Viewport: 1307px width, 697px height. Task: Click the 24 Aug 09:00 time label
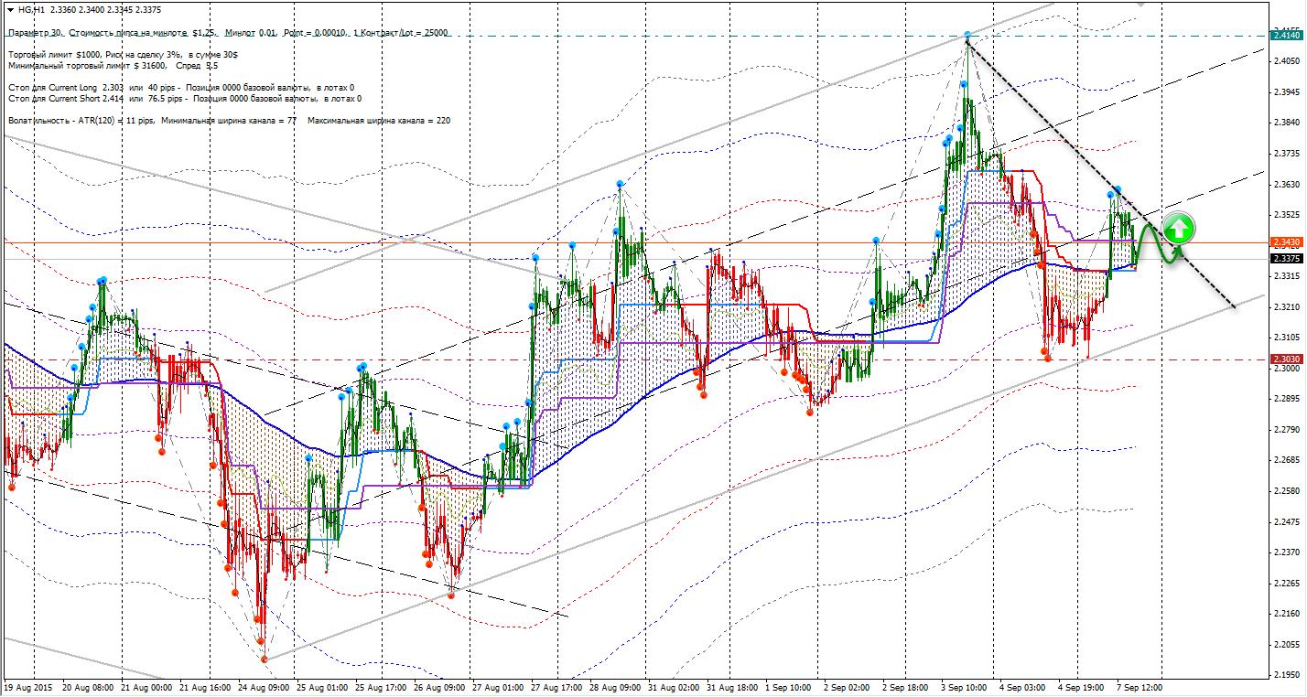[264, 685]
